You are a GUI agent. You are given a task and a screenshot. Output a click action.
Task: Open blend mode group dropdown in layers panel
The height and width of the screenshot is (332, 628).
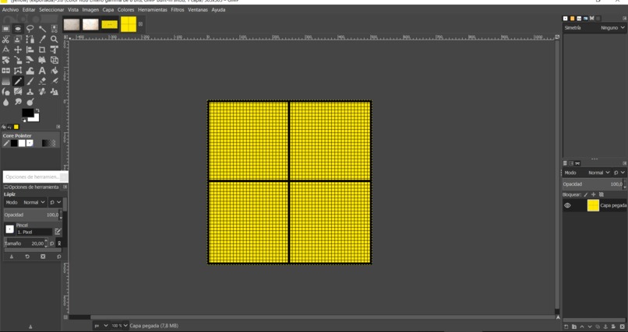619,173
